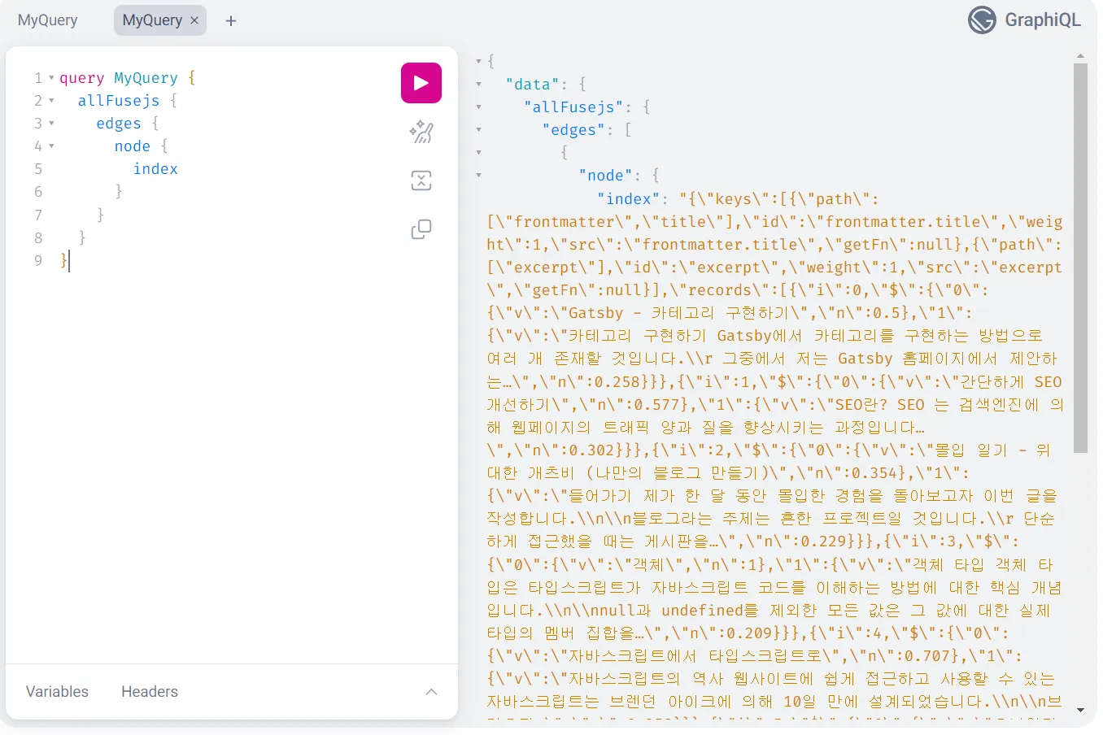Select the "index" field on line 5
1103x735 pixels.
point(155,168)
